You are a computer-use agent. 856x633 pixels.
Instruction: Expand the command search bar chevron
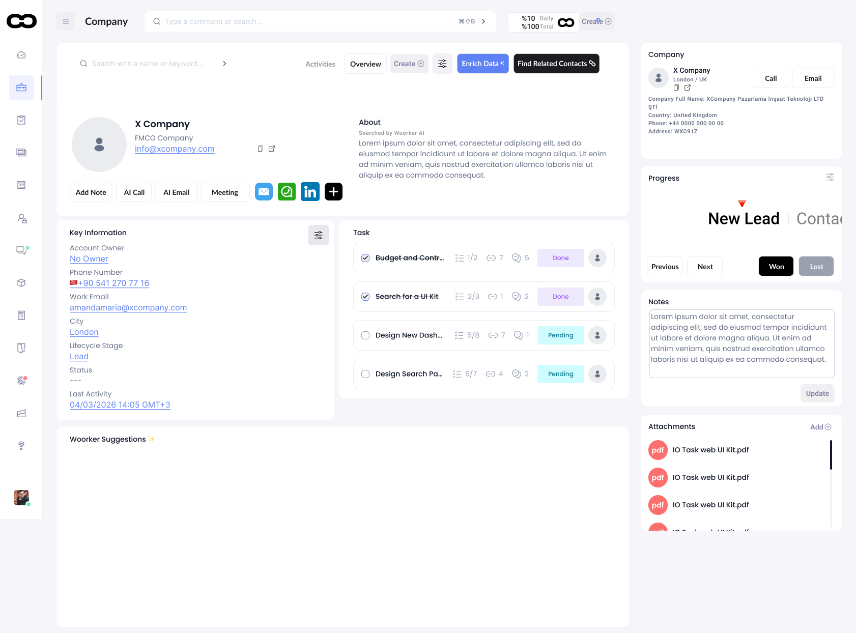483,21
